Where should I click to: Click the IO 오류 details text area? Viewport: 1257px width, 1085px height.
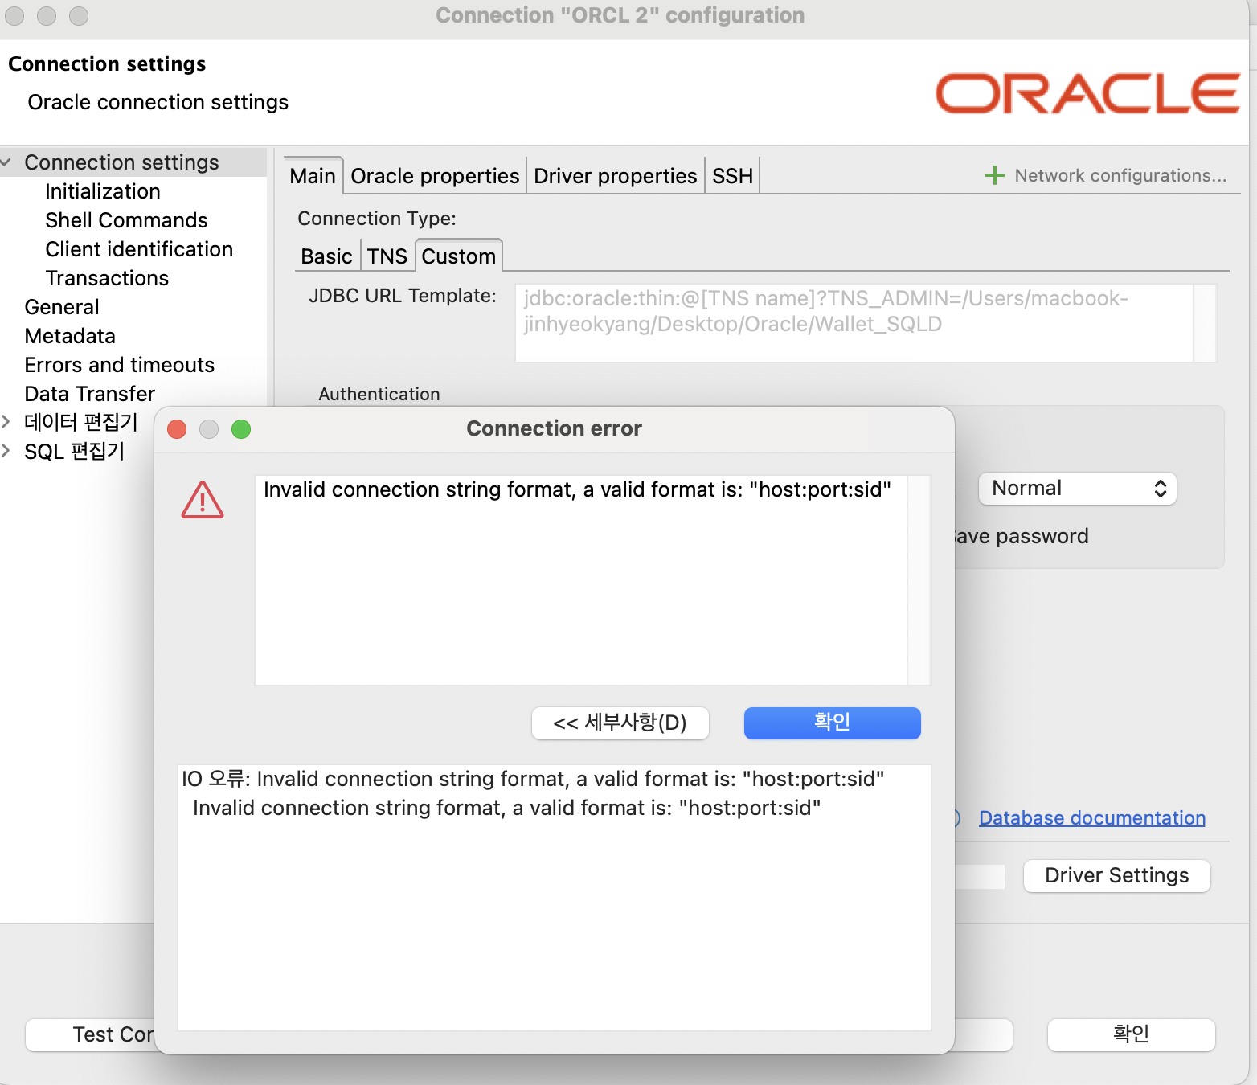point(555,898)
